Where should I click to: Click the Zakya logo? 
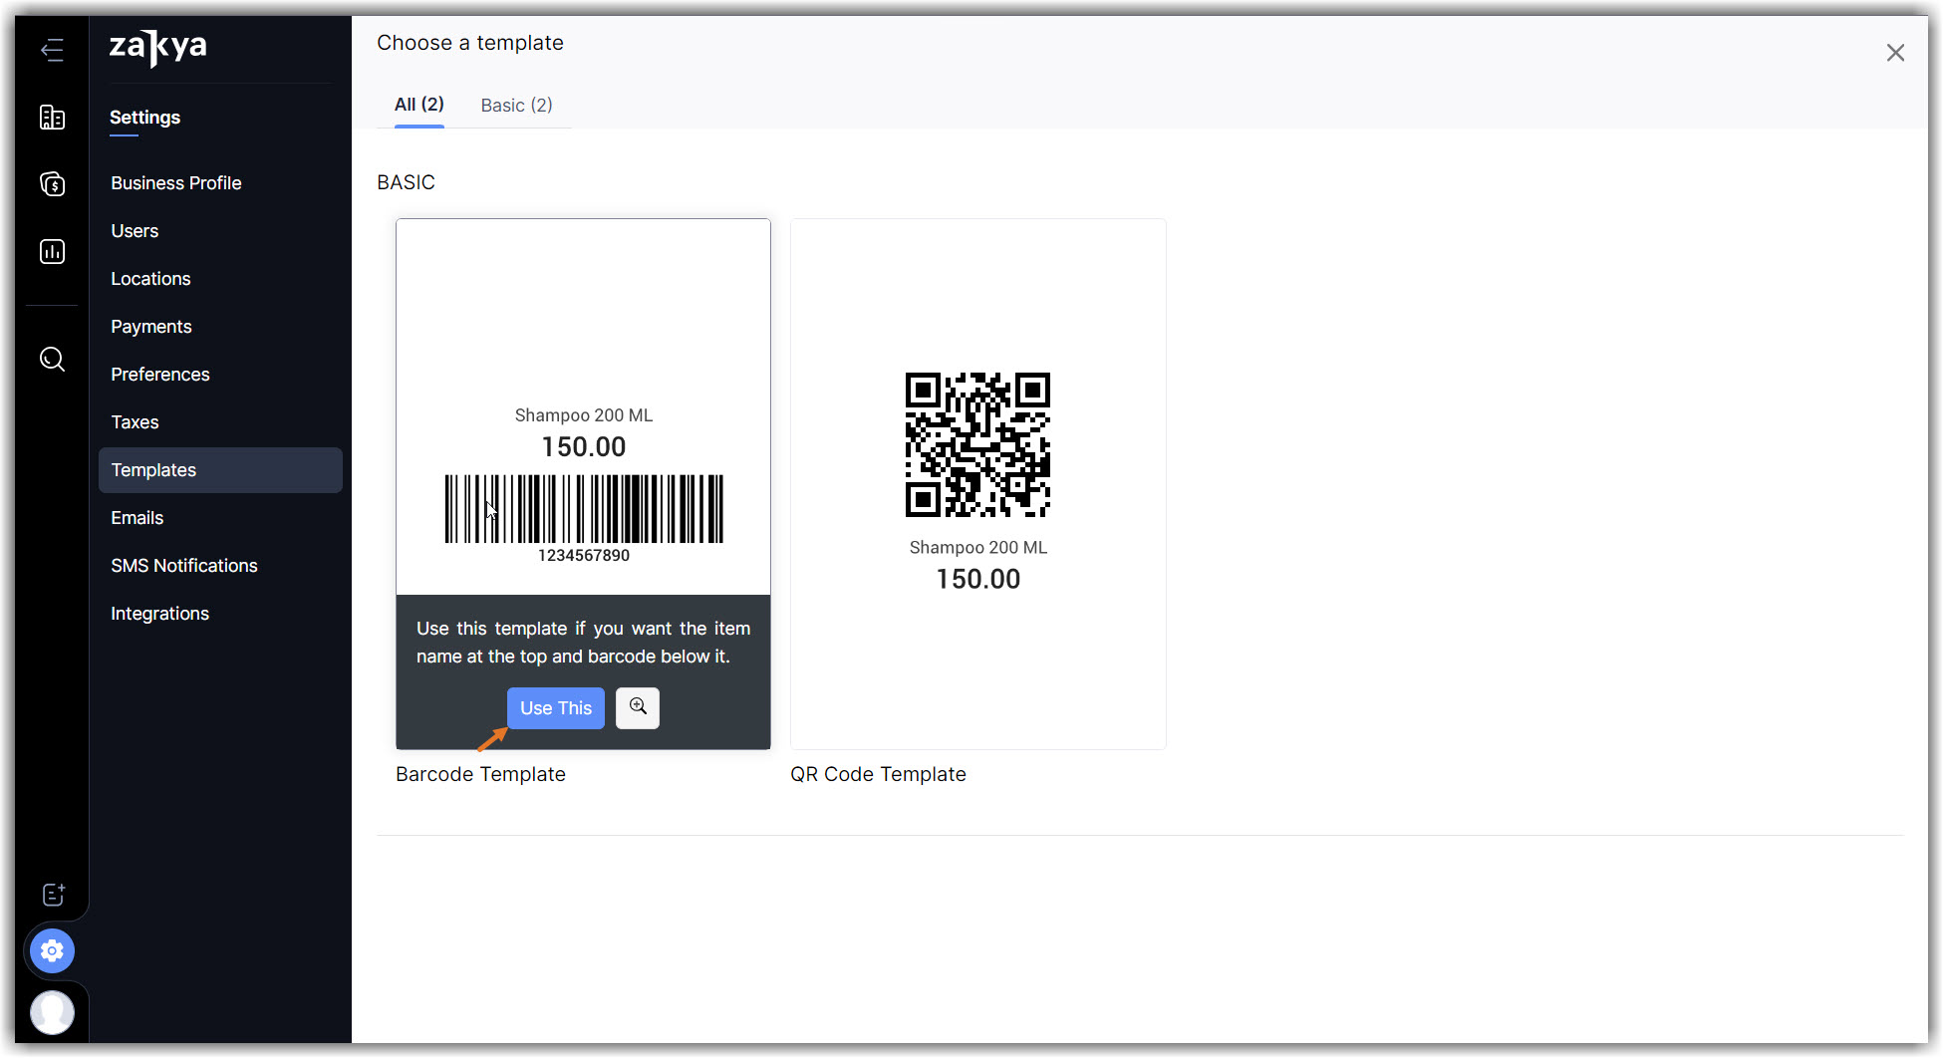156,48
